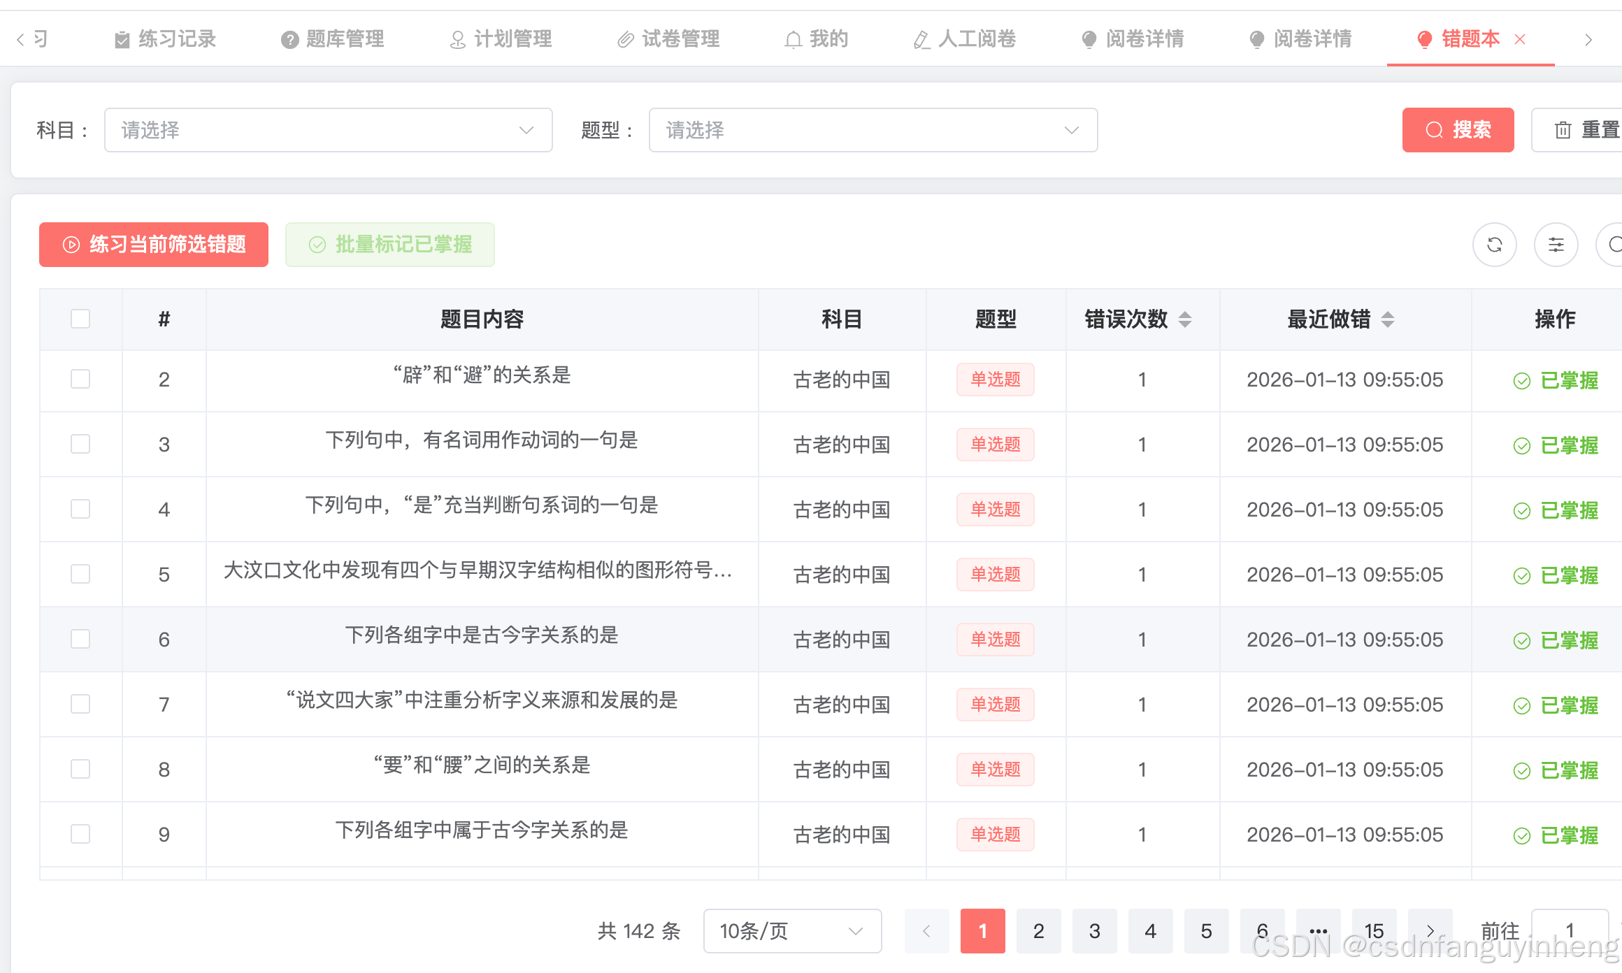Viewport: 1622px width, 973px height.
Task: Jump to page 3 in pagination
Action: point(1094,930)
